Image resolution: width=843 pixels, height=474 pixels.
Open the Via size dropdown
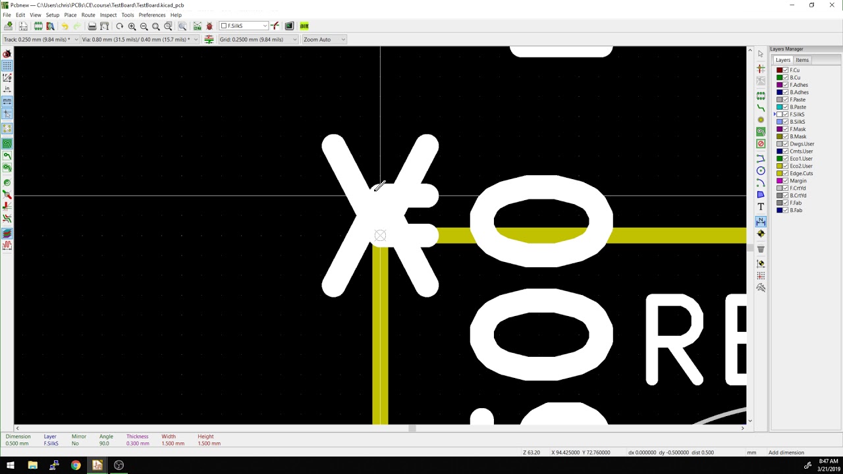tap(139, 39)
